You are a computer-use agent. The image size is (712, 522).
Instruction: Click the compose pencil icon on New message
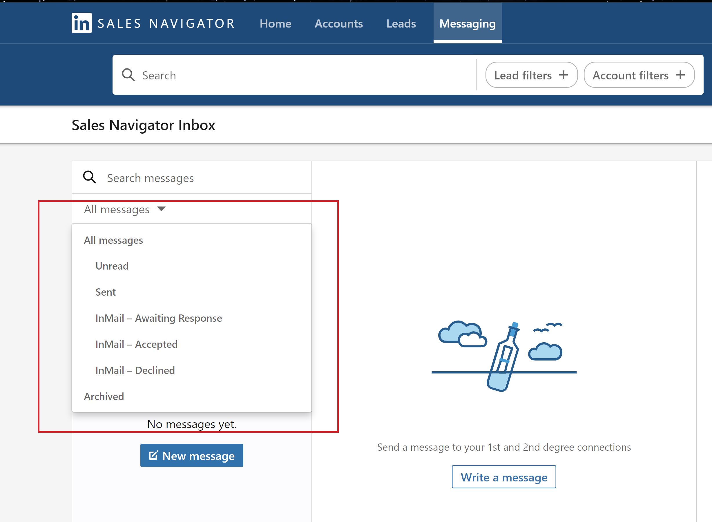[153, 455]
